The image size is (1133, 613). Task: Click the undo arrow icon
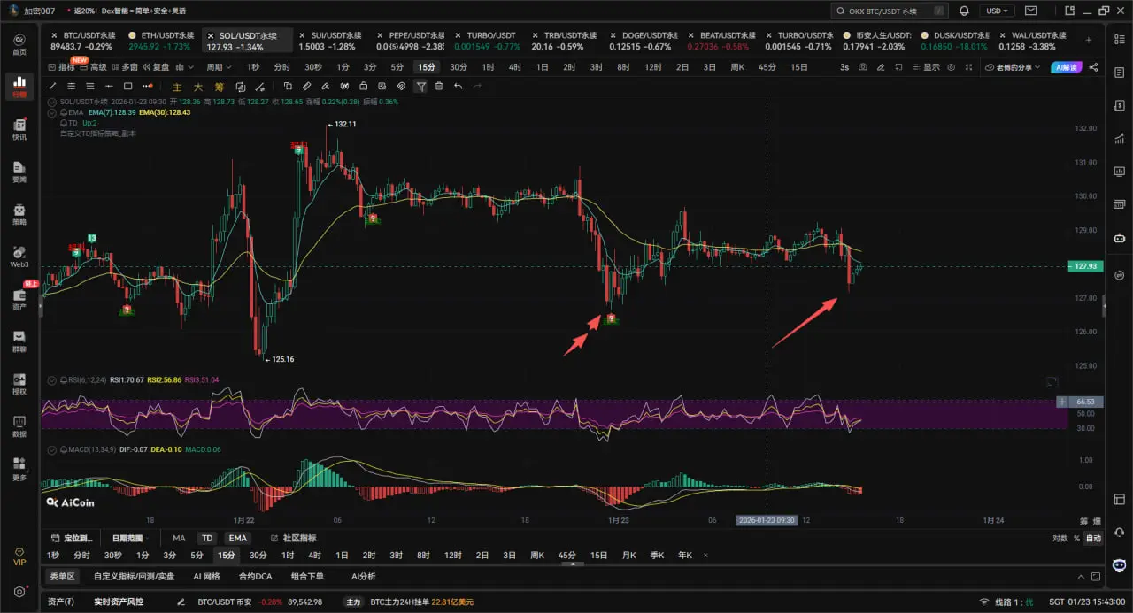[x=458, y=87]
